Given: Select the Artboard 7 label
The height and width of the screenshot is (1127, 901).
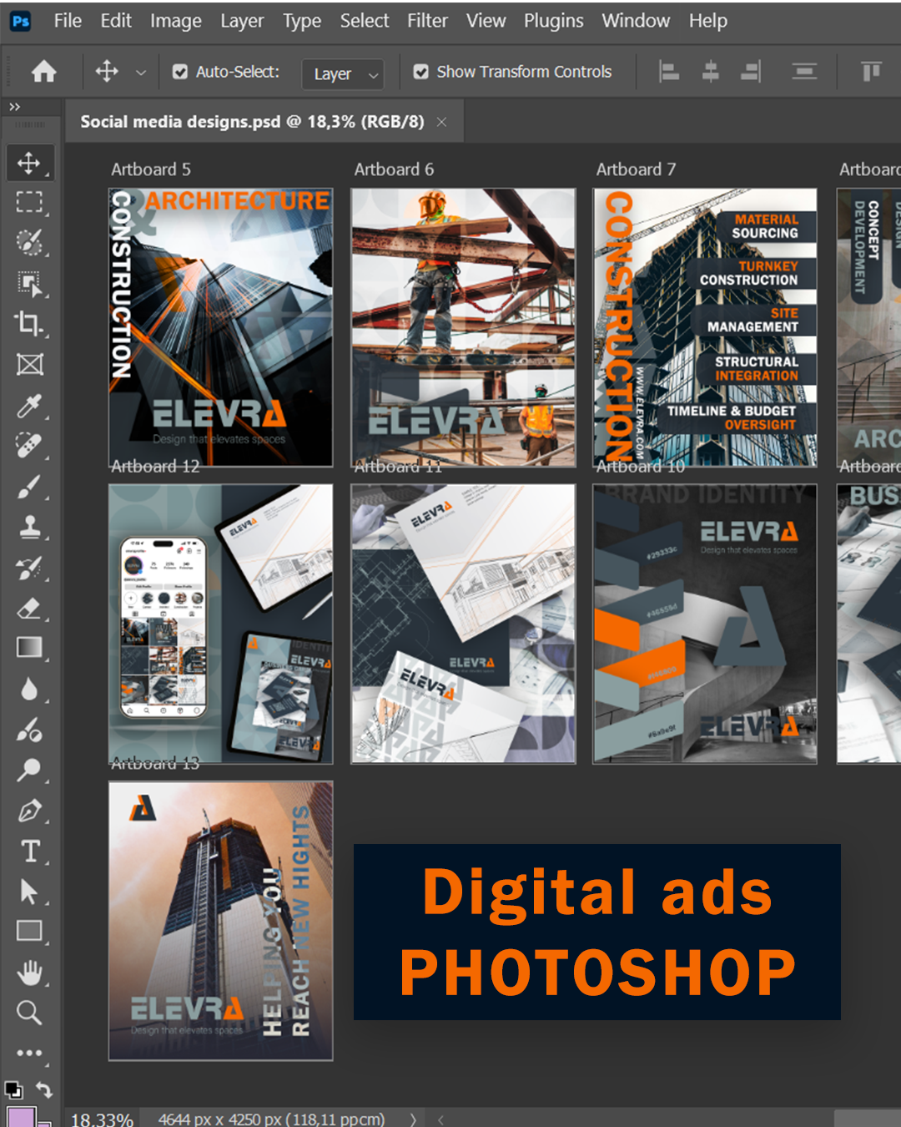Looking at the screenshot, I should click(x=636, y=169).
